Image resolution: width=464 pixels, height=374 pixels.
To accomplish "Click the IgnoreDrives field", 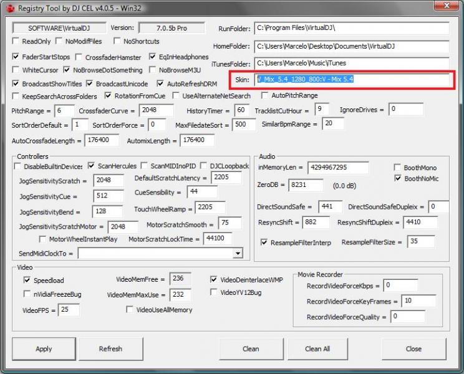I will coord(406,109).
